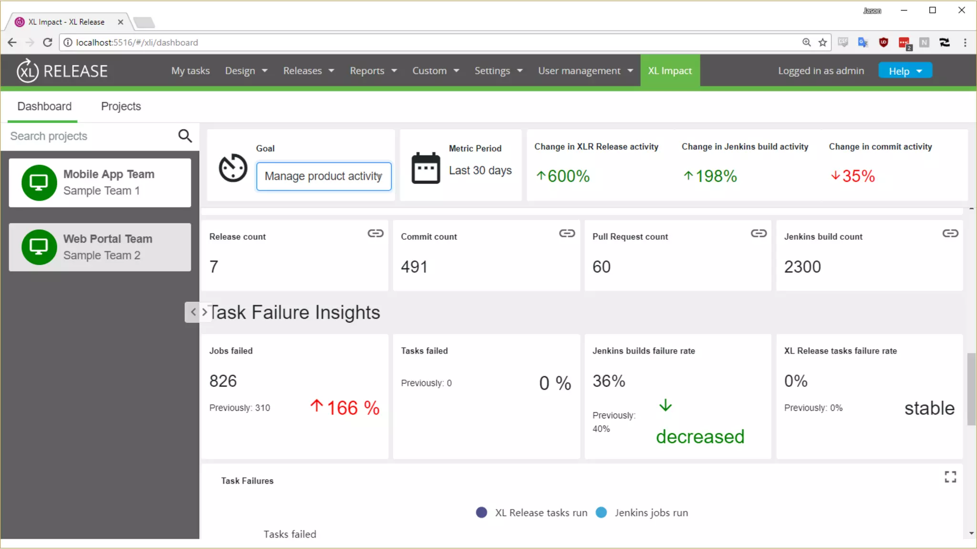This screenshot has height=549, width=977.
Task: Open the My tasks menu item
Action: 190,71
